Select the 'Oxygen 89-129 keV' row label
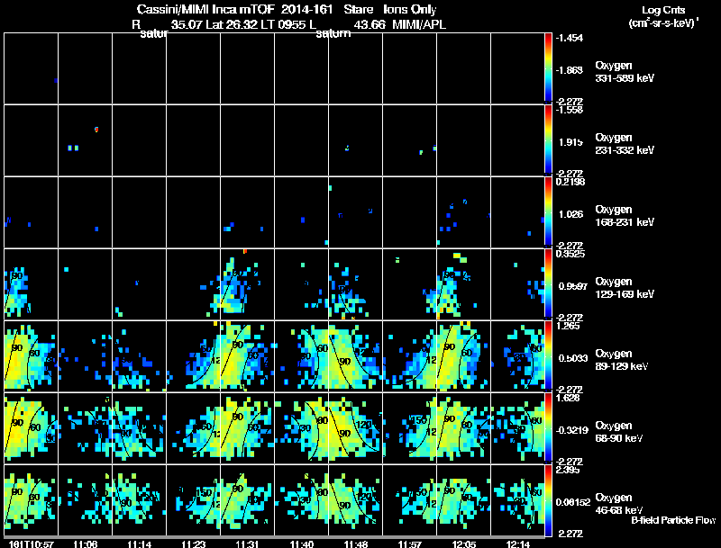This screenshot has width=721, height=548. tap(622, 360)
